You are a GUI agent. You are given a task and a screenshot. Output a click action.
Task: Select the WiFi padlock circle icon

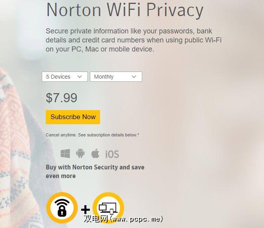[x=62, y=208]
